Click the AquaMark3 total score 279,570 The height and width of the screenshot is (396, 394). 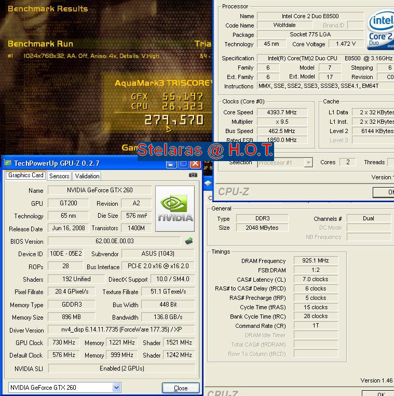click(x=174, y=120)
